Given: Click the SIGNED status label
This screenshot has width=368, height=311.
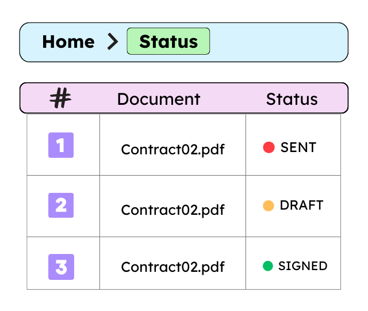Looking at the screenshot, I should point(303,266).
